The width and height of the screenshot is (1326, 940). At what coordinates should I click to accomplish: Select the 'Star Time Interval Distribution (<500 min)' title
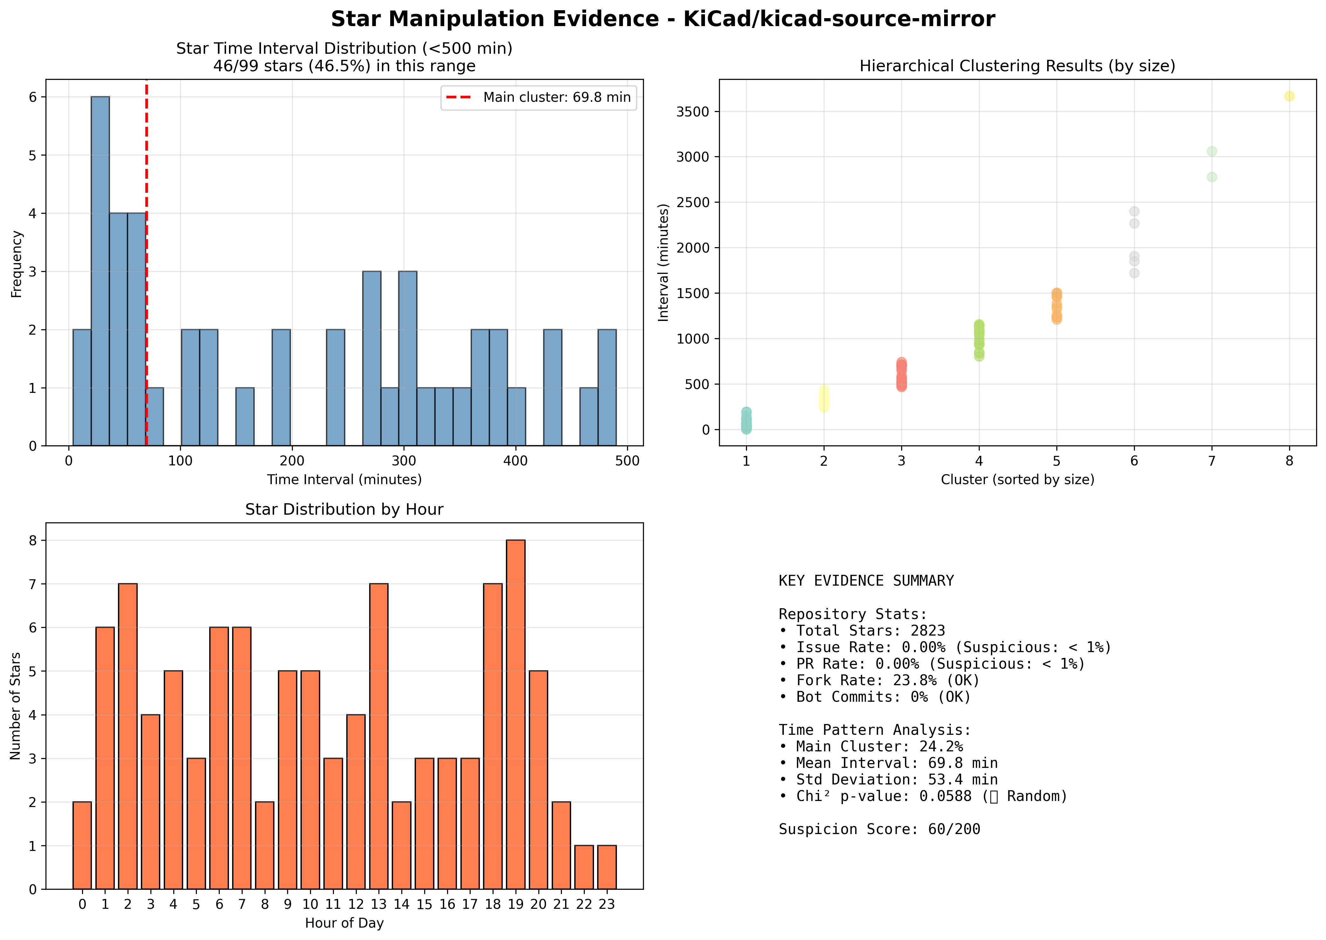tap(344, 49)
